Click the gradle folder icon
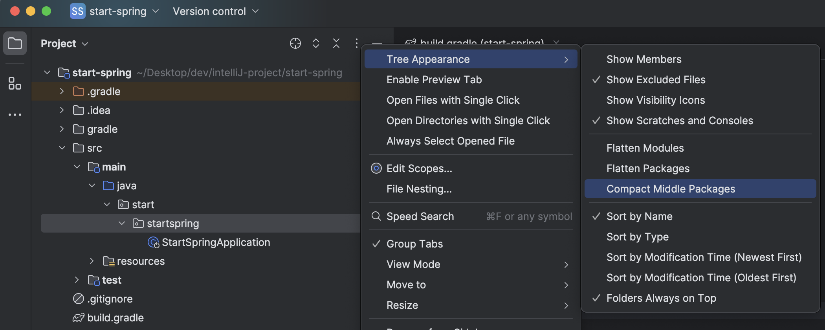Viewport: 825px width, 330px height. click(79, 129)
